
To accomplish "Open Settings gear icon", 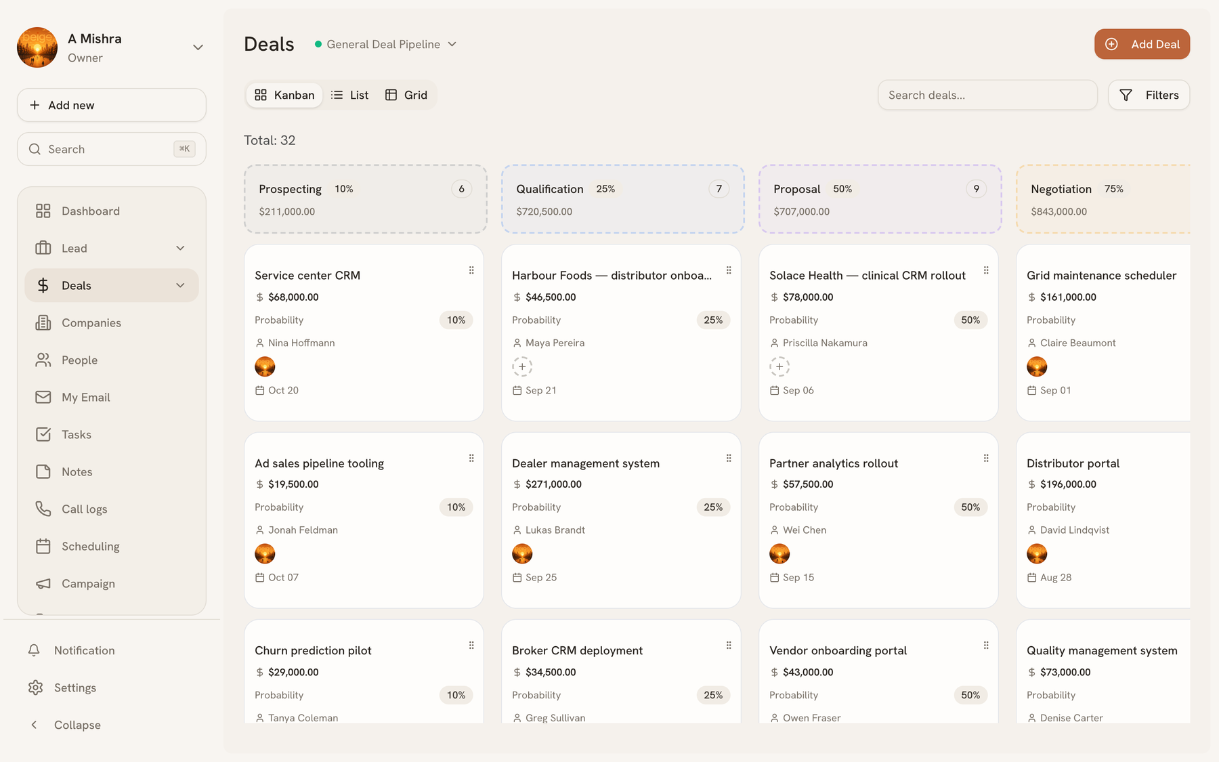I will 35,687.
